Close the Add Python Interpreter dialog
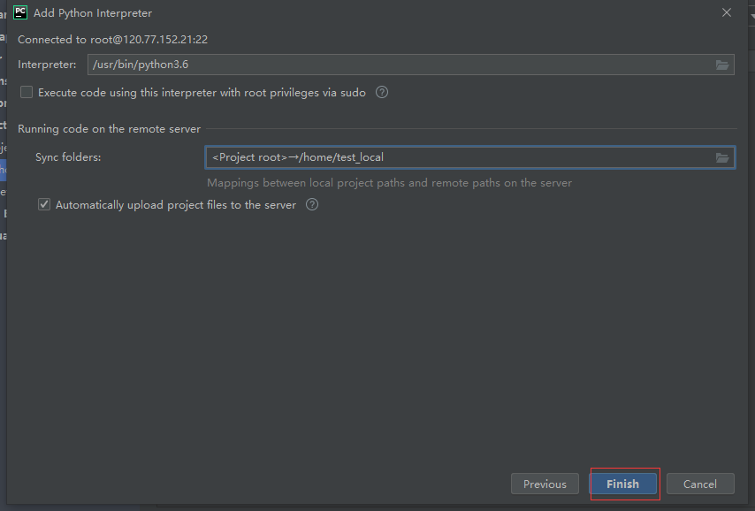755x511 pixels. pos(727,12)
